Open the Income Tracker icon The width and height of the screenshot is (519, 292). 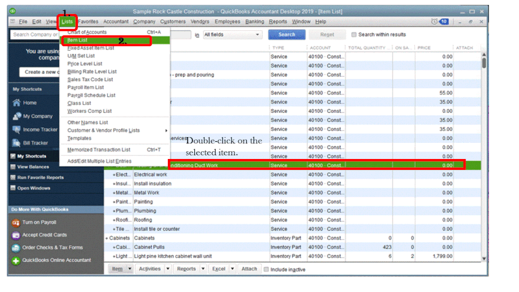[x=16, y=129]
